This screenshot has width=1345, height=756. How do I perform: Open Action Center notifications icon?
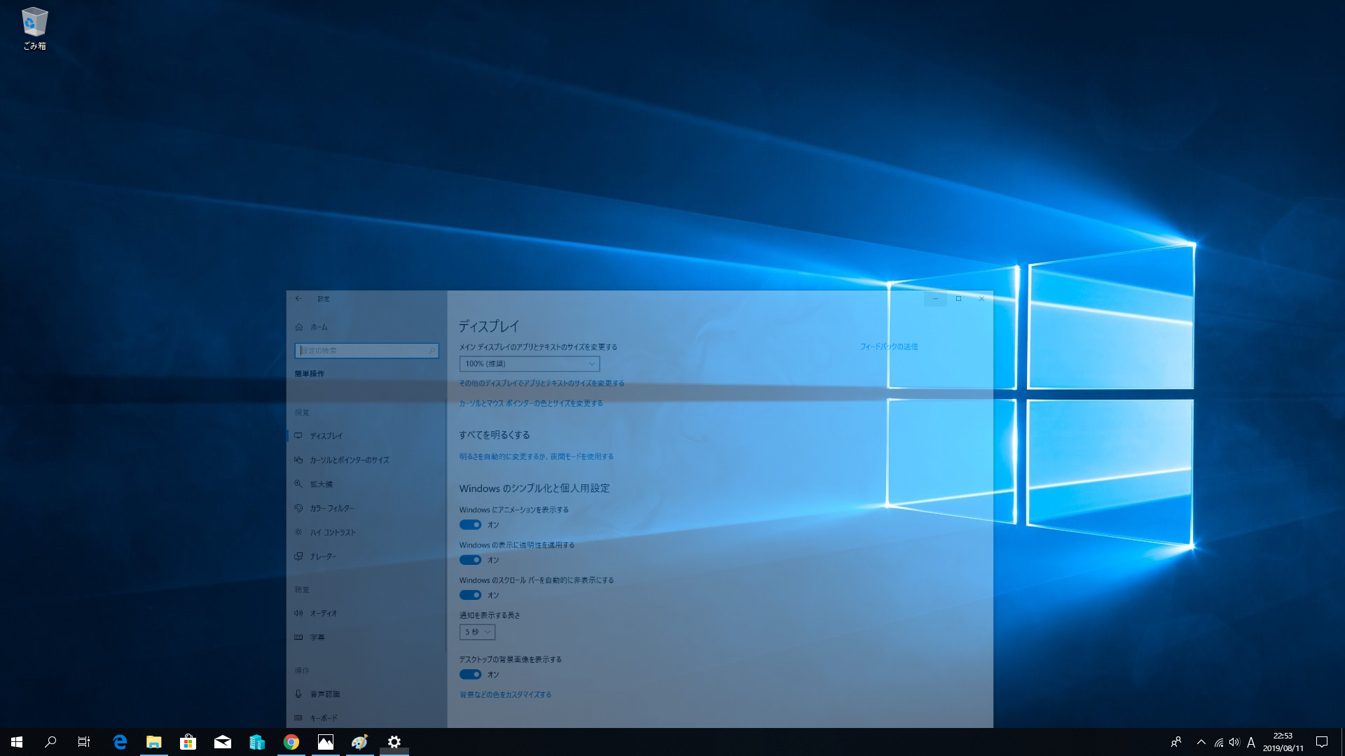tap(1322, 742)
